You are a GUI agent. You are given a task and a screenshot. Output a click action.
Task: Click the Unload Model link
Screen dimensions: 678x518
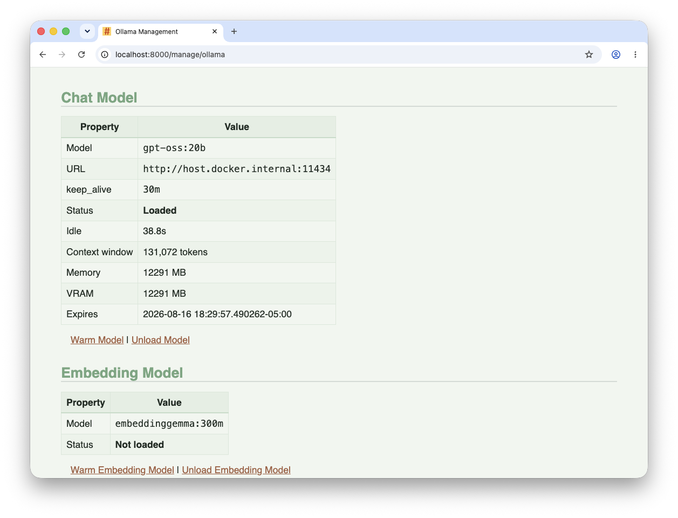(x=161, y=340)
